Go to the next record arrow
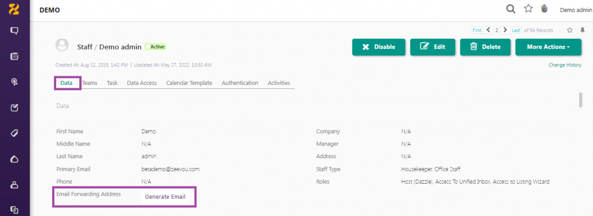The image size is (593, 216). 504,30
